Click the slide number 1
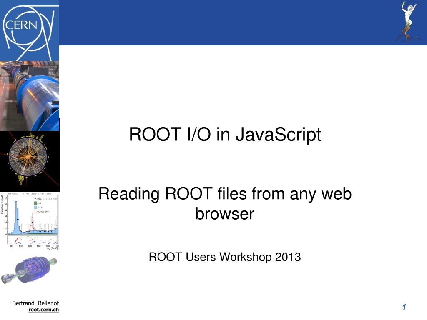This screenshot has height=320, width=427. 404,307
